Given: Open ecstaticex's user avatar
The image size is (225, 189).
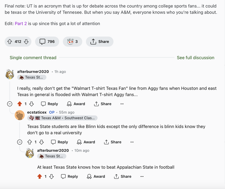Looking at the screenshot, I should pyautogui.click(x=20, y=115).
